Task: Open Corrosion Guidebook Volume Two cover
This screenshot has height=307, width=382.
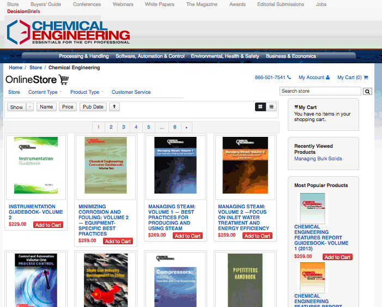Action: point(106,165)
